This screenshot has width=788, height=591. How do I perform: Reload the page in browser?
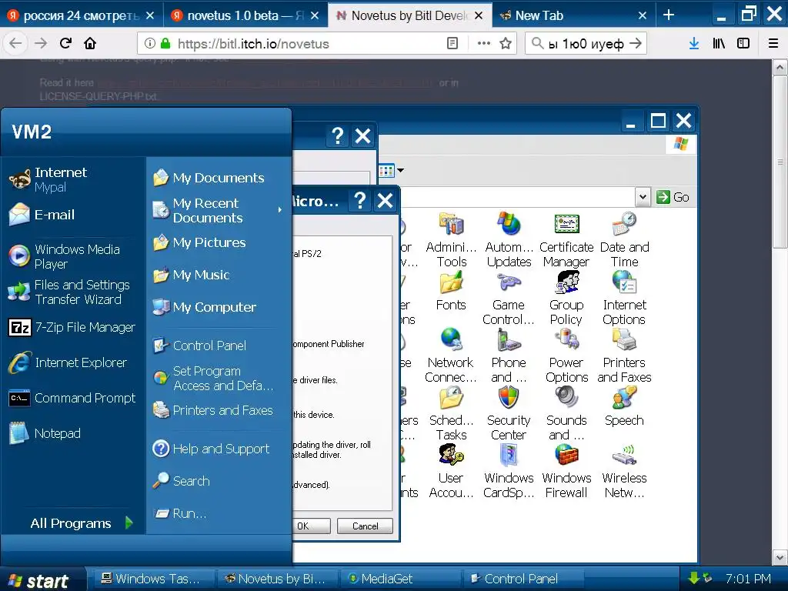point(66,43)
